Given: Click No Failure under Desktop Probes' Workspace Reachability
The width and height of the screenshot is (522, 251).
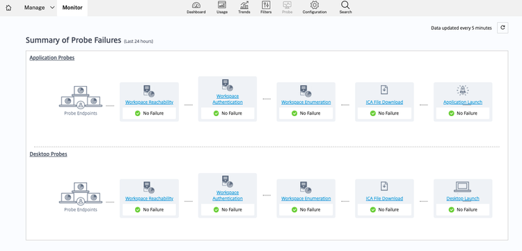Looking at the screenshot, I should click(149, 210).
